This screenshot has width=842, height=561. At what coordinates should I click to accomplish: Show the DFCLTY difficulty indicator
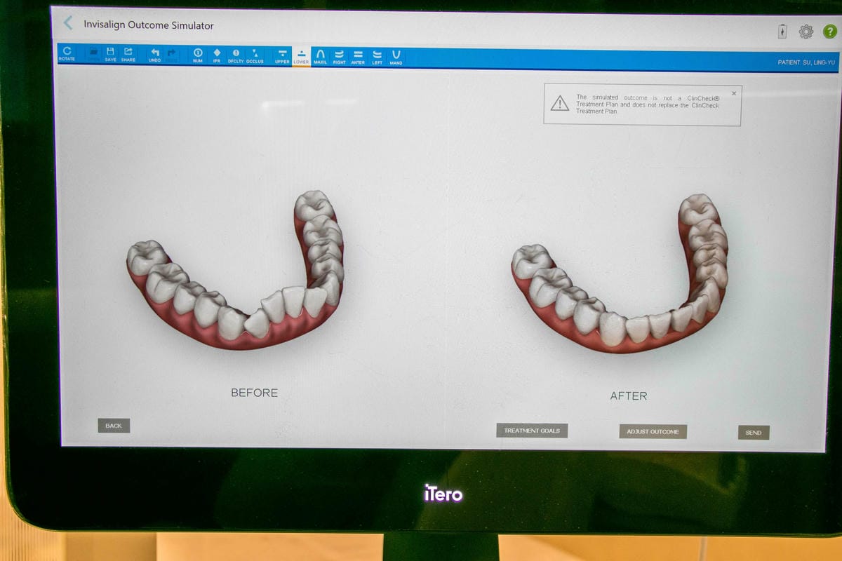pos(236,55)
